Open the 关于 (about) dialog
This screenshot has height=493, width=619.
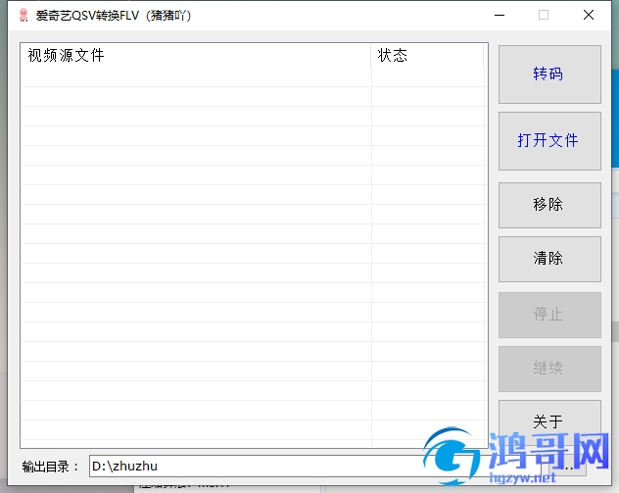(x=549, y=421)
